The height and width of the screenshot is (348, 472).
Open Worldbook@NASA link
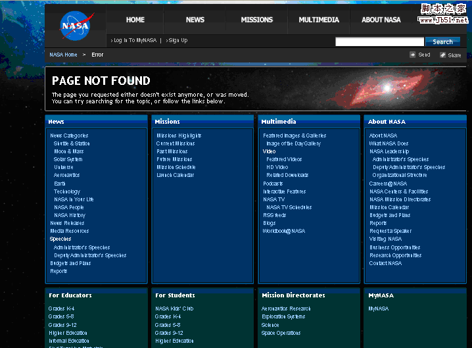click(284, 231)
